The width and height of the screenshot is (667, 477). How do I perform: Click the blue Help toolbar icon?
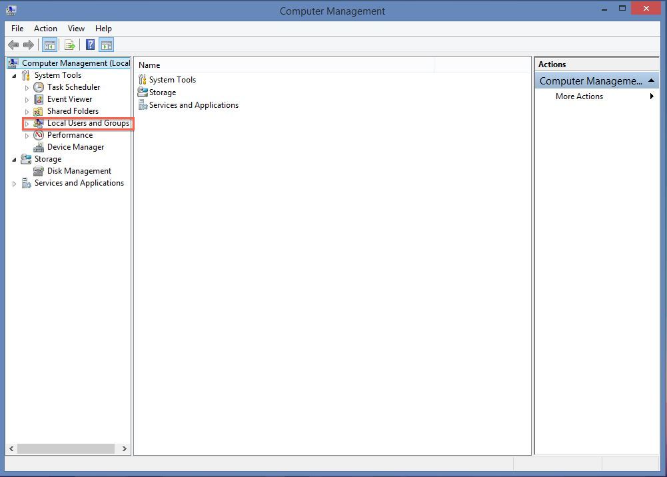pyautogui.click(x=90, y=45)
